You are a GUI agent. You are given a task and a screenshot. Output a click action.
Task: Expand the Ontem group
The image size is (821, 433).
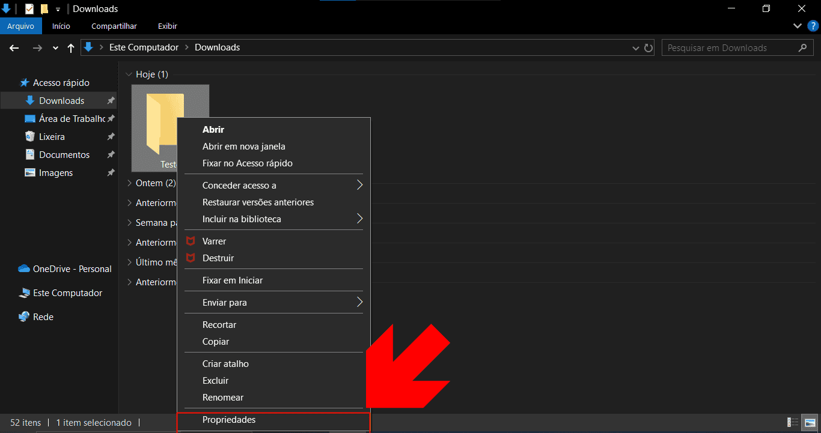tap(129, 183)
